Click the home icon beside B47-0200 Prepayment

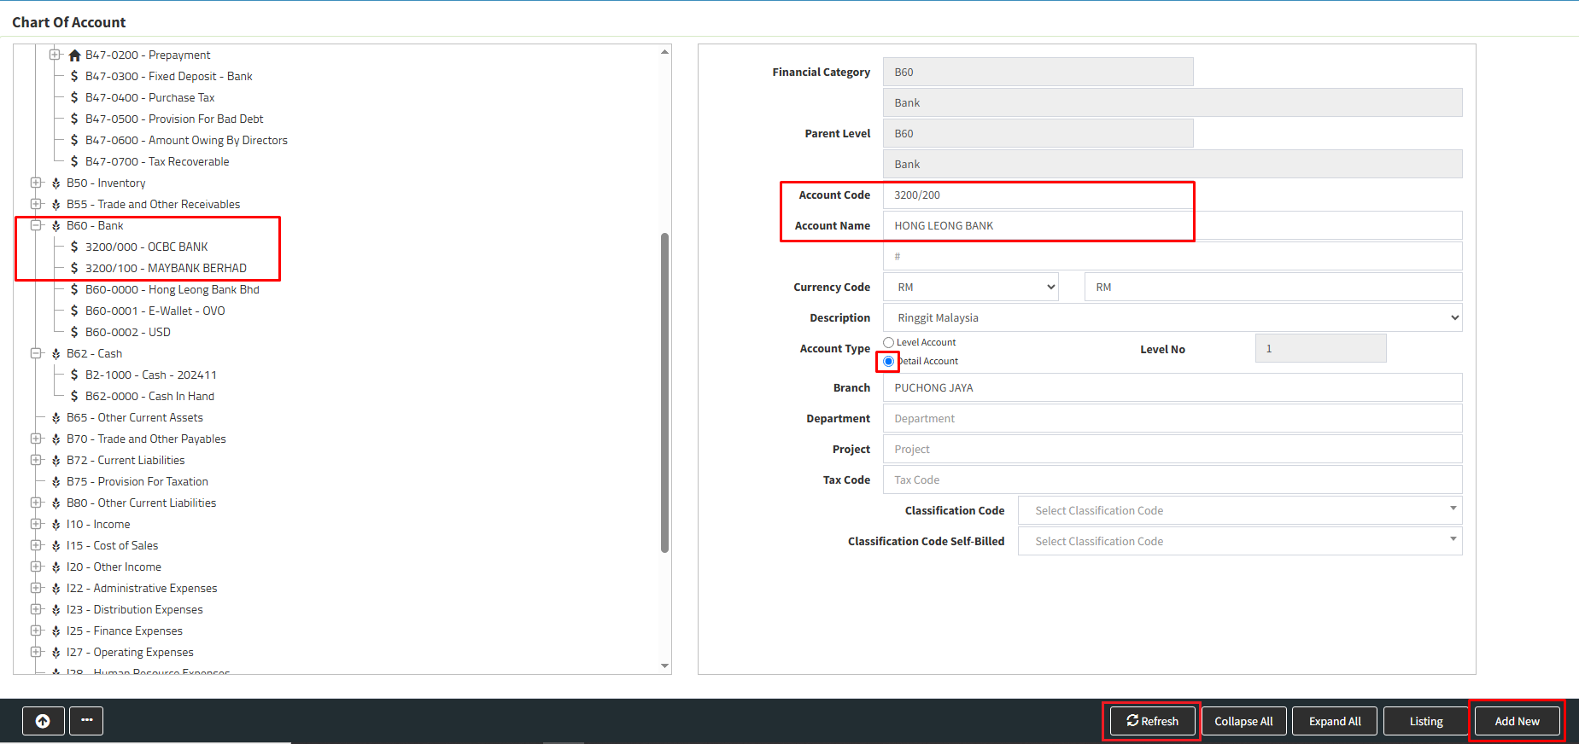click(74, 55)
